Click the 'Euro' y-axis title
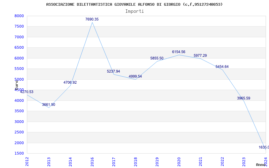 (x=16, y=85)
